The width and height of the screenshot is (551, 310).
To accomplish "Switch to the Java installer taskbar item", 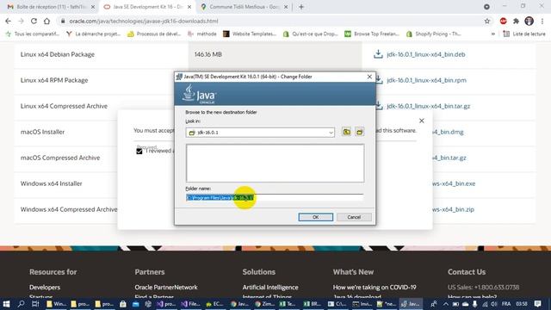I will coord(411,304).
